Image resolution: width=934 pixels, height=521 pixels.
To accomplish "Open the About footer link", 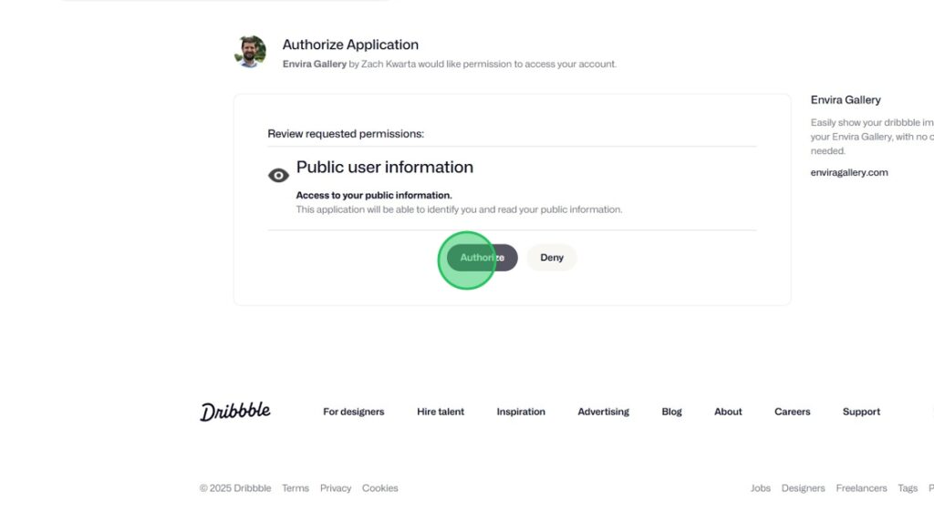I will (728, 412).
